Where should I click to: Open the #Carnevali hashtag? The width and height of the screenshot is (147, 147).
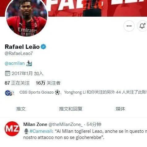point(41,131)
